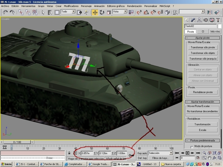Activate the Select and Link tool

click(x=21, y=13)
